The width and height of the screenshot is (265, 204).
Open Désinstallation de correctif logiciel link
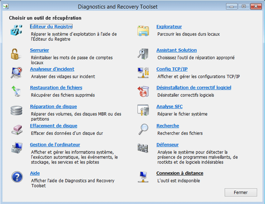194,88
